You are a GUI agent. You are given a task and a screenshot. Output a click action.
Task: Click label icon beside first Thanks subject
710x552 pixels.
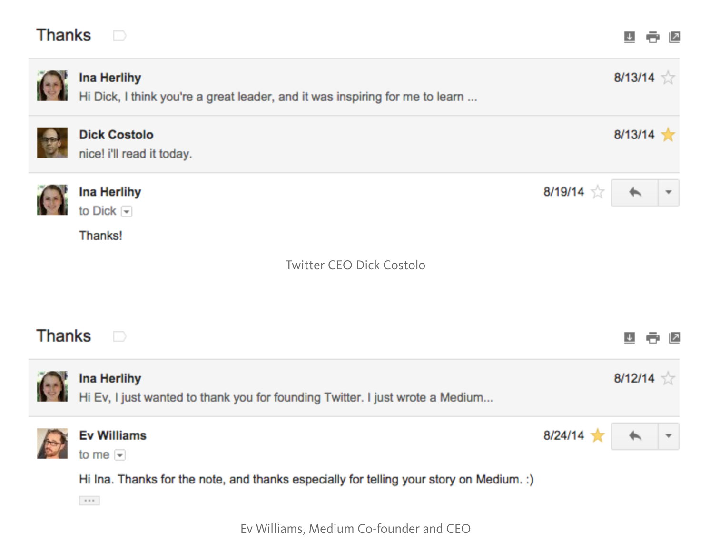coord(119,36)
